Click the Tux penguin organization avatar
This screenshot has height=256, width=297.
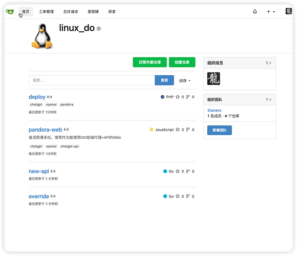[42, 36]
